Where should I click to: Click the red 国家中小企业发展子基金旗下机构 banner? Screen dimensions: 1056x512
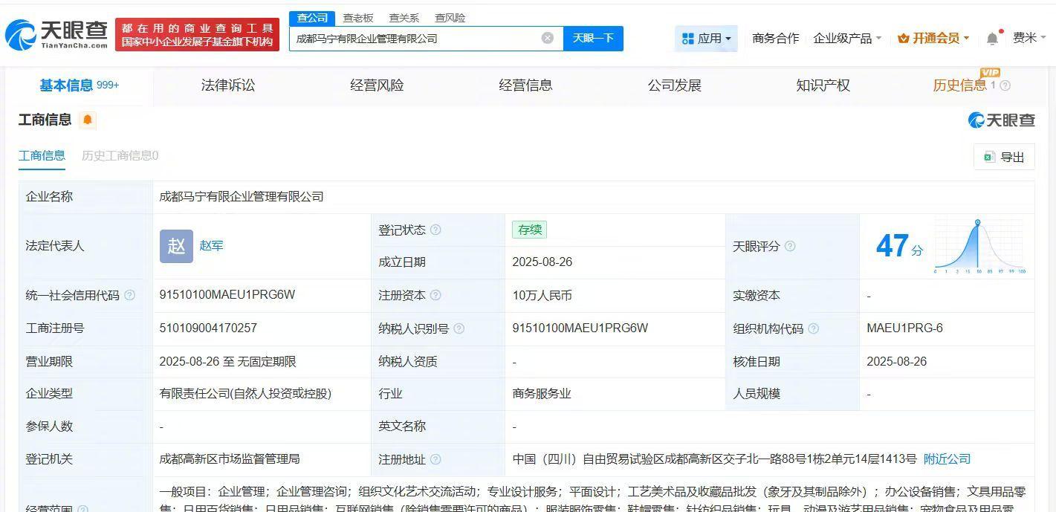point(198,35)
